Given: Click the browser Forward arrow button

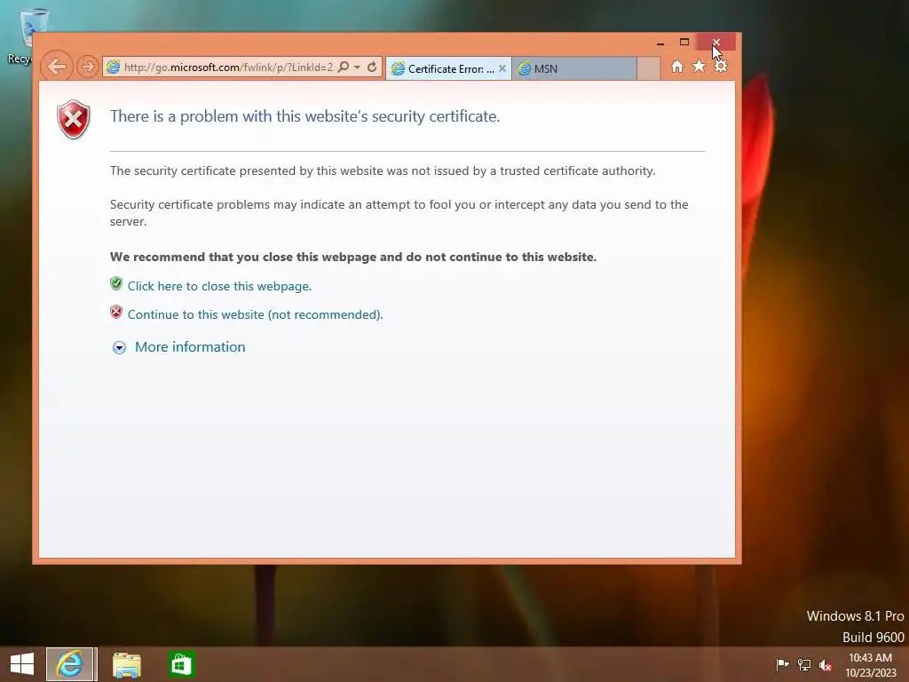Looking at the screenshot, I should 88,67.
